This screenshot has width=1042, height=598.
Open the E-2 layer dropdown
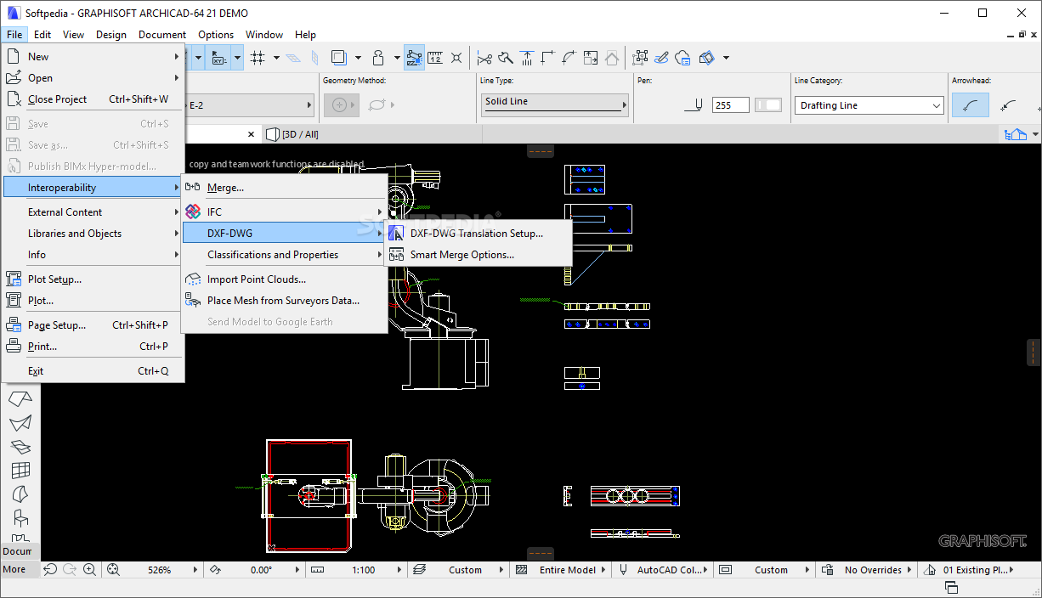(250, 105)
